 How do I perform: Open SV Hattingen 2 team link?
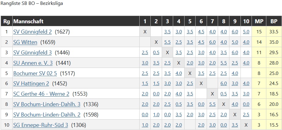31,84
